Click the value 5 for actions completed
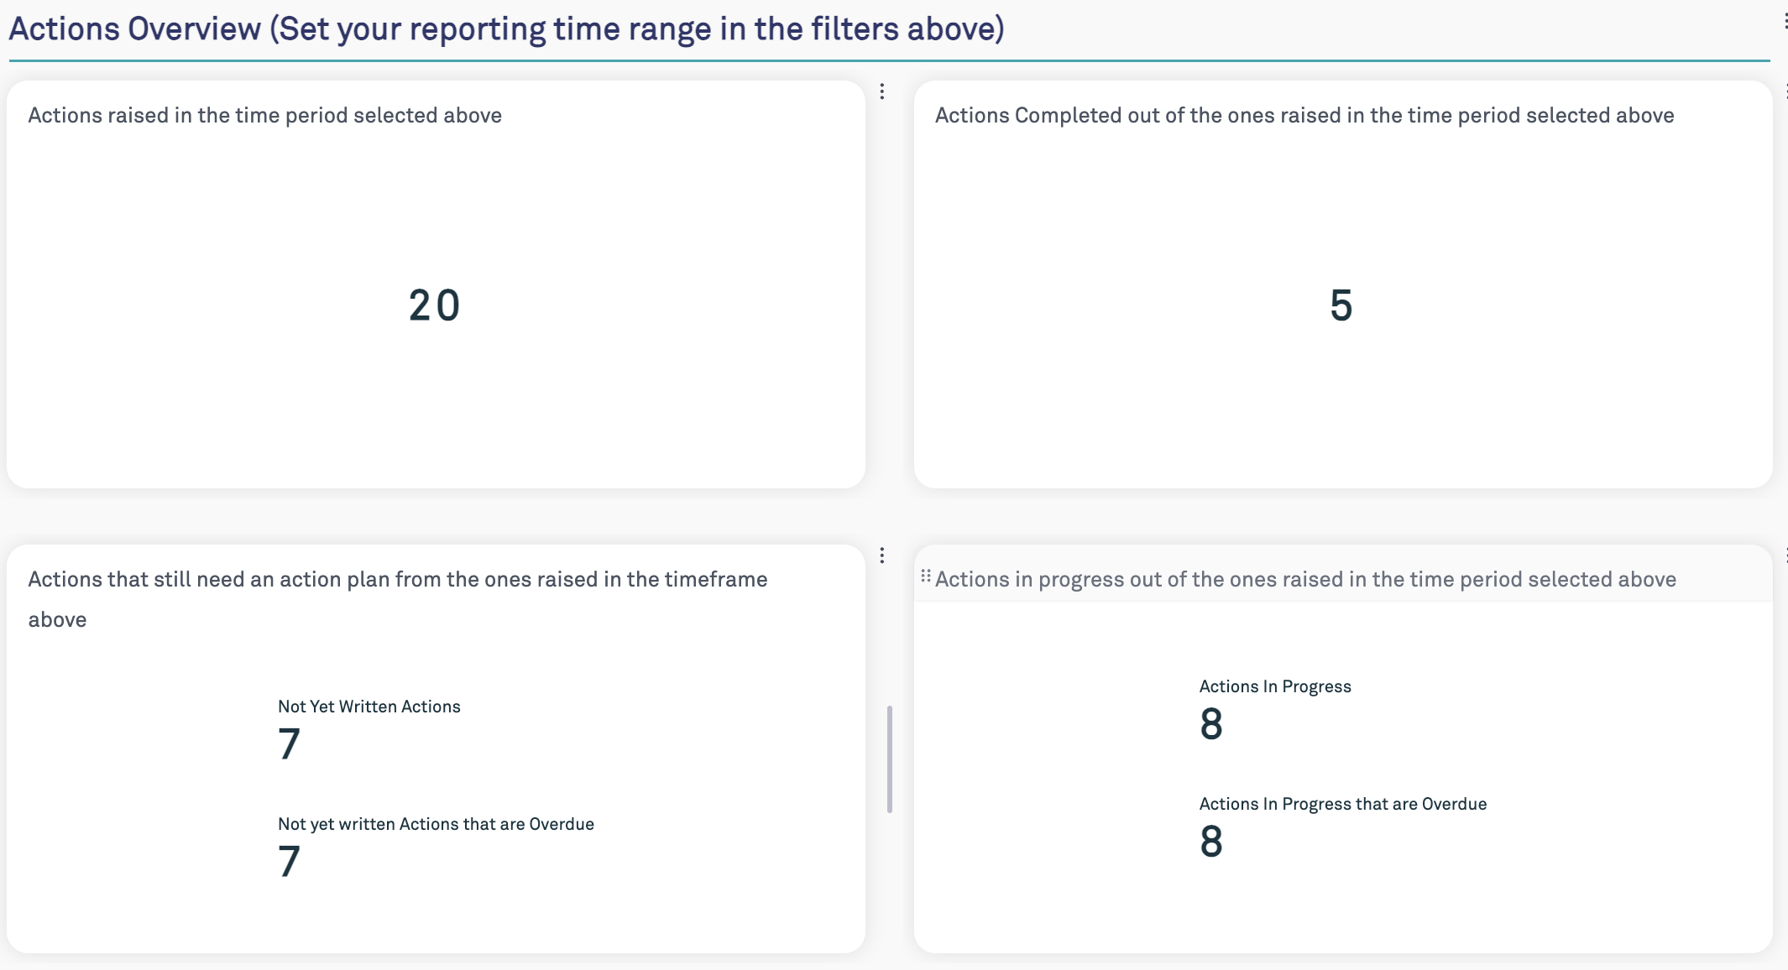Viewport: 1788px width, 970px height. [1341, 305]
